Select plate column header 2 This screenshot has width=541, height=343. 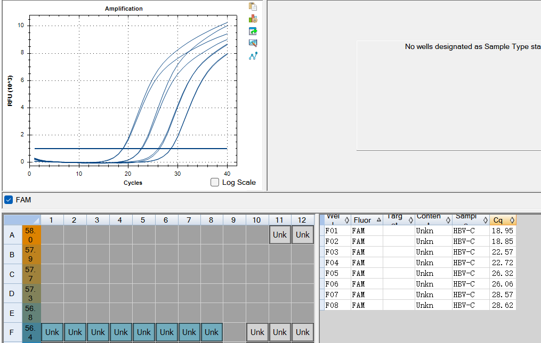75,220
